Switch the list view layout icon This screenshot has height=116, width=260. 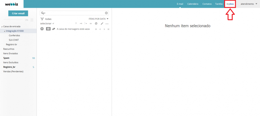48,29
